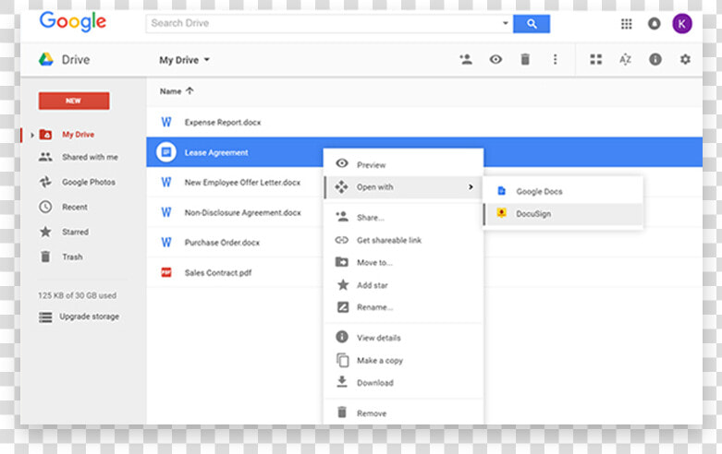
Task: Choose Remove menu item
Action: pos(403,413)
